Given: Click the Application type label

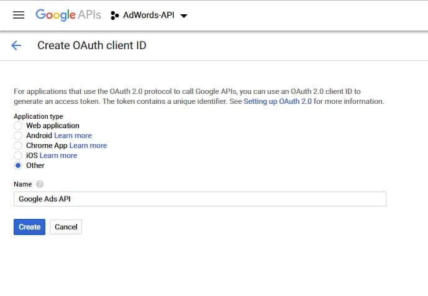Looking at the screenshot, I should [39, 116].
